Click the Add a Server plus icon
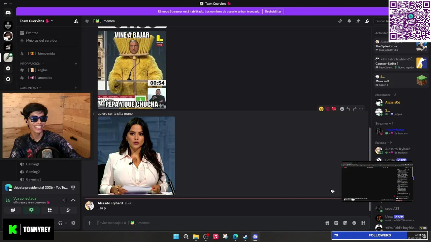Screen dimensions: 431x242 click(x=8, y=68)
